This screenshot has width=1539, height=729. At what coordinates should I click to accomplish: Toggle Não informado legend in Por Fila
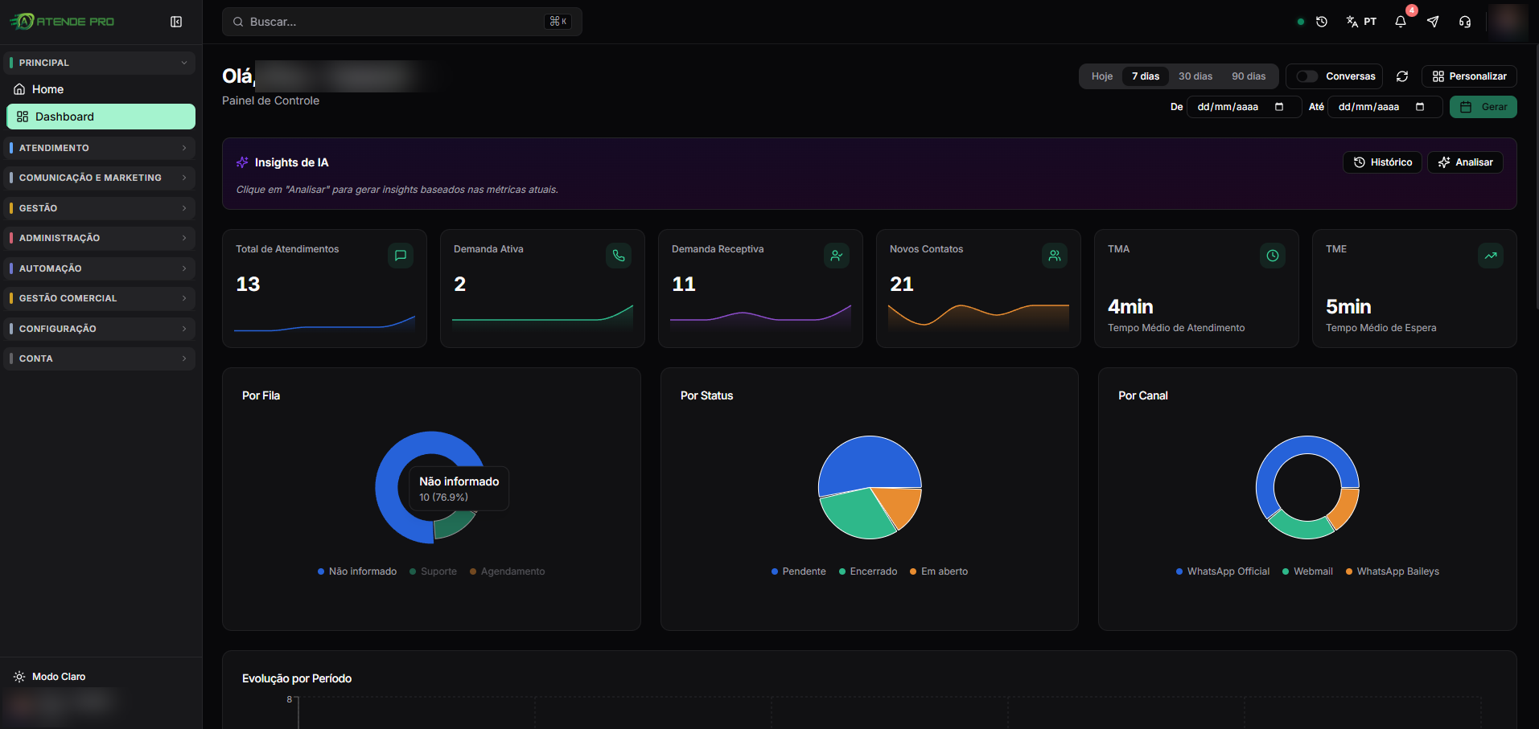[x=357, y=571]
